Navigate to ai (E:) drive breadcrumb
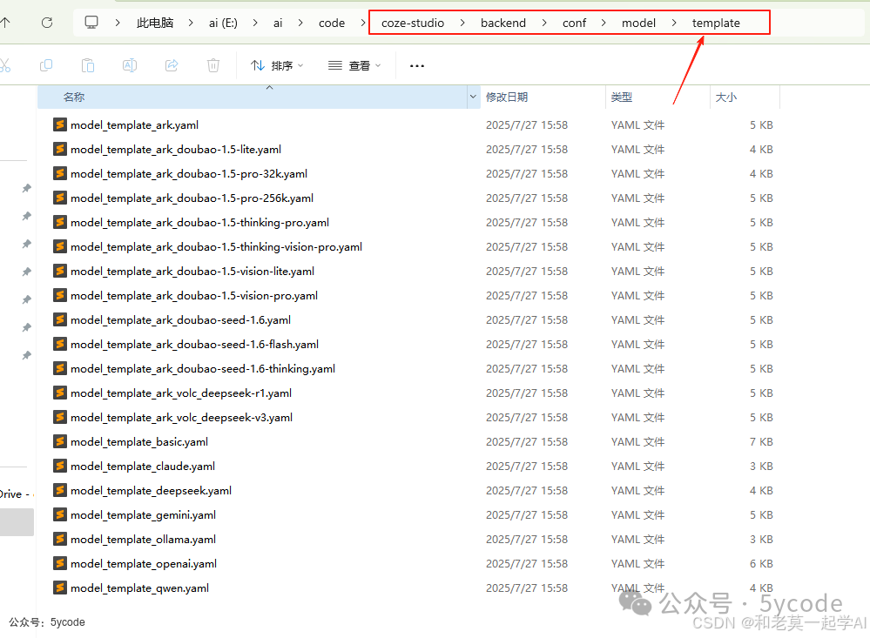Screen dimensions: 870x638 coord(223,23)
